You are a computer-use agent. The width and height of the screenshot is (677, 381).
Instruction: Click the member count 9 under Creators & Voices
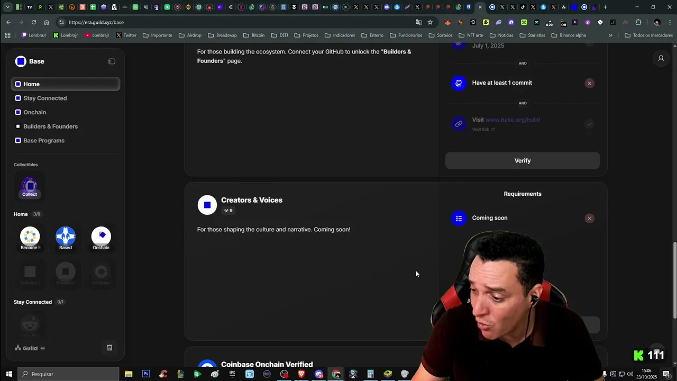click(x=228, y=211)
